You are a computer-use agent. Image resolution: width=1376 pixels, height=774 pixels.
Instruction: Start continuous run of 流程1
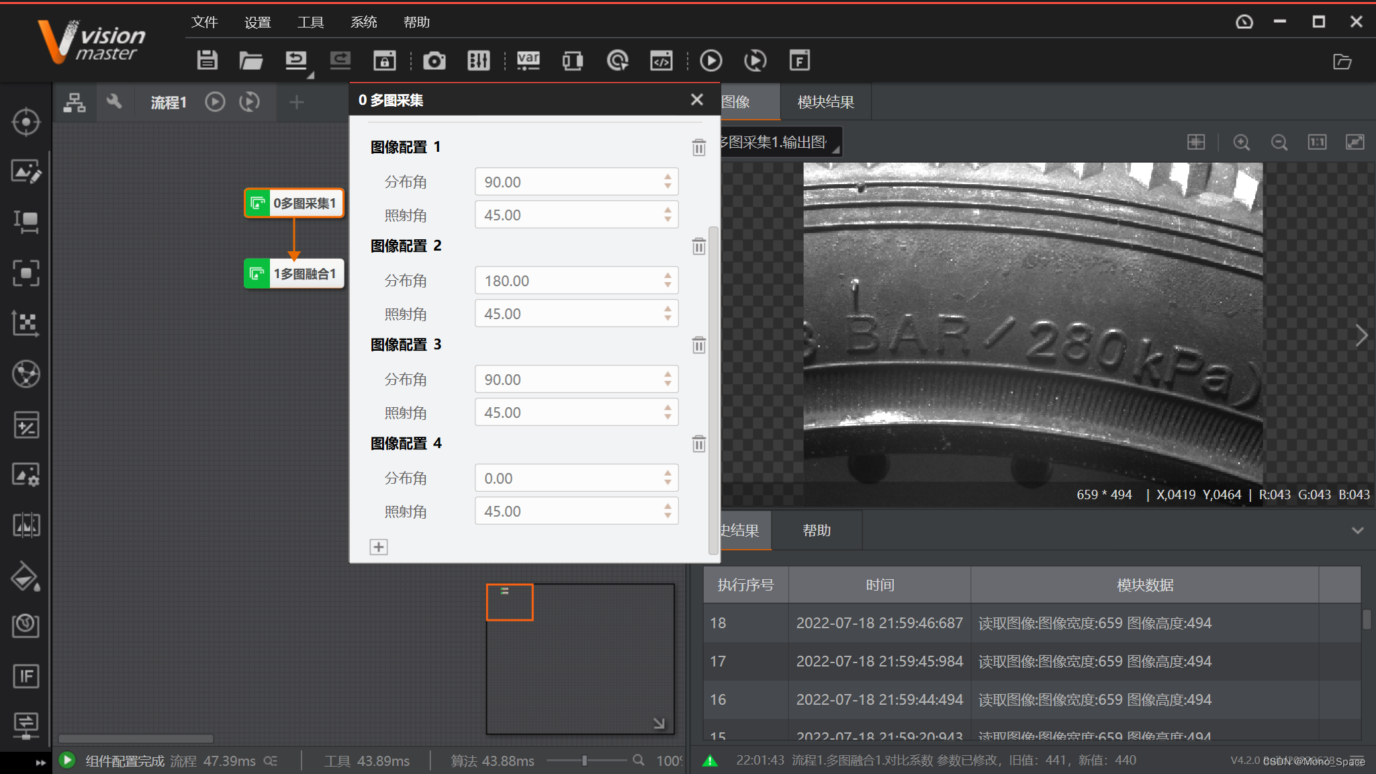249,102
